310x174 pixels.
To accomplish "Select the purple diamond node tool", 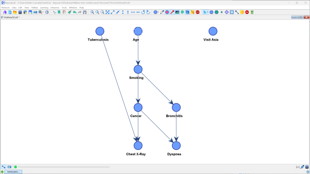I will pos(227,12).
